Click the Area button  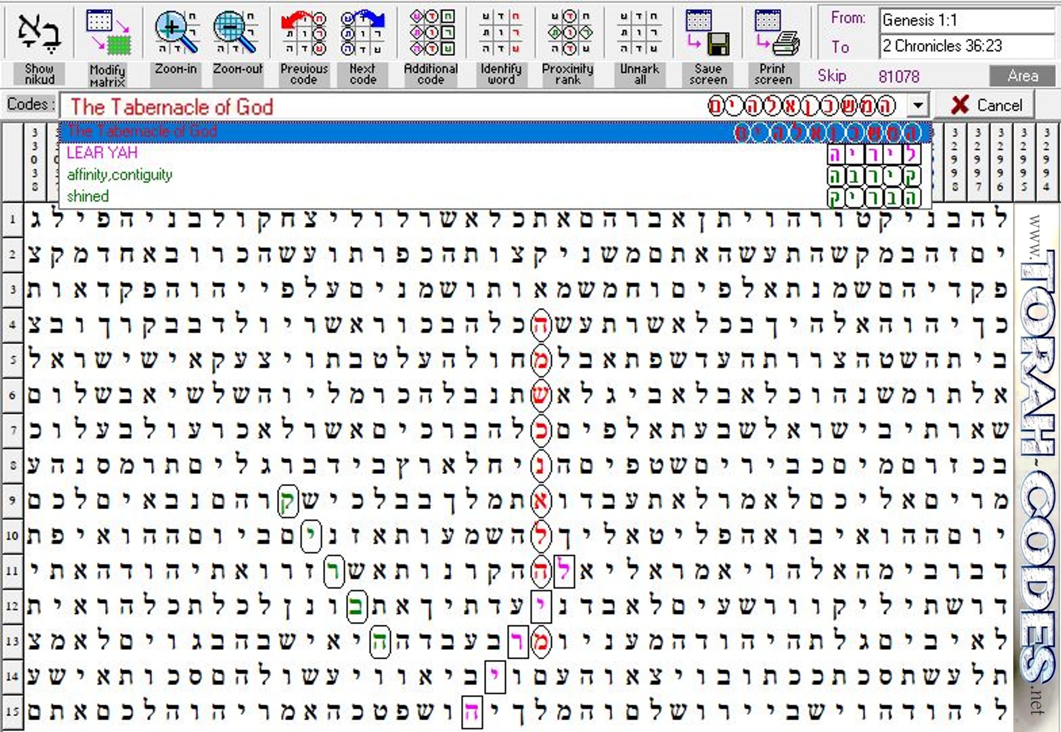click(x=1022, y=76)
